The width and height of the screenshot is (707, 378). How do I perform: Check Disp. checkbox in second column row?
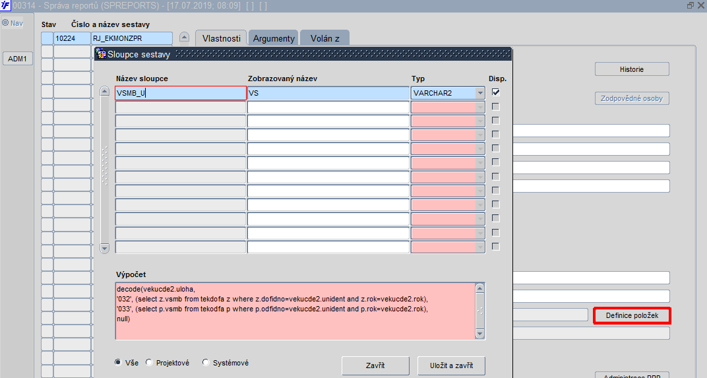[496, 107]
